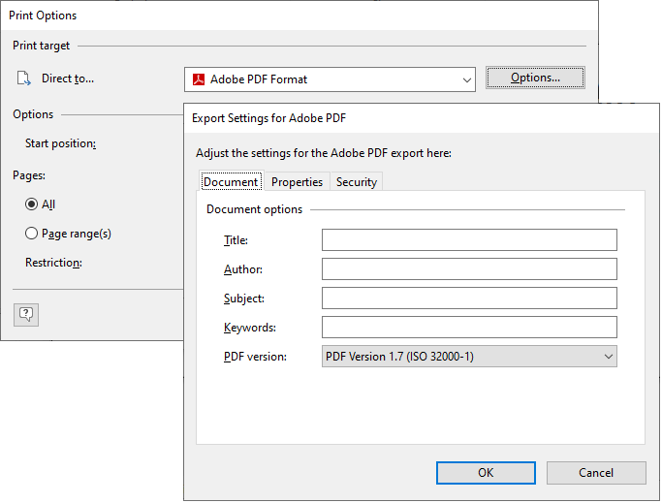This screenshot has height=503, width=662.
Task: Switch to the Document tab
Action: [231, 182]
